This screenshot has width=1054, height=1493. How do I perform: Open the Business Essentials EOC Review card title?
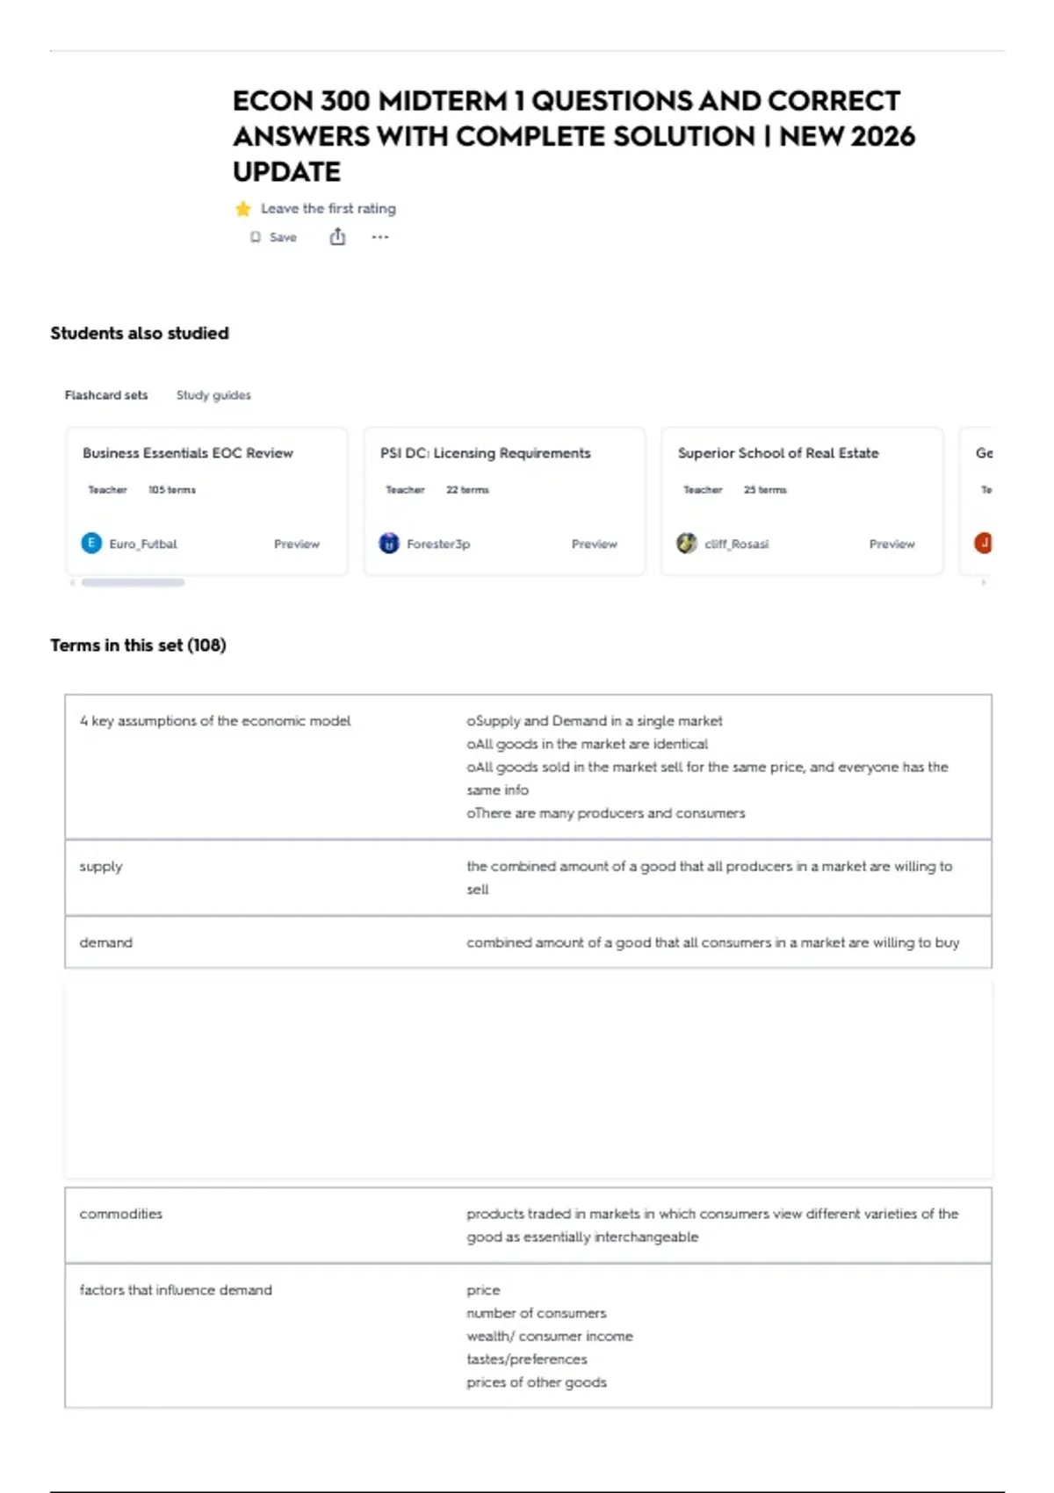(188, 453)
